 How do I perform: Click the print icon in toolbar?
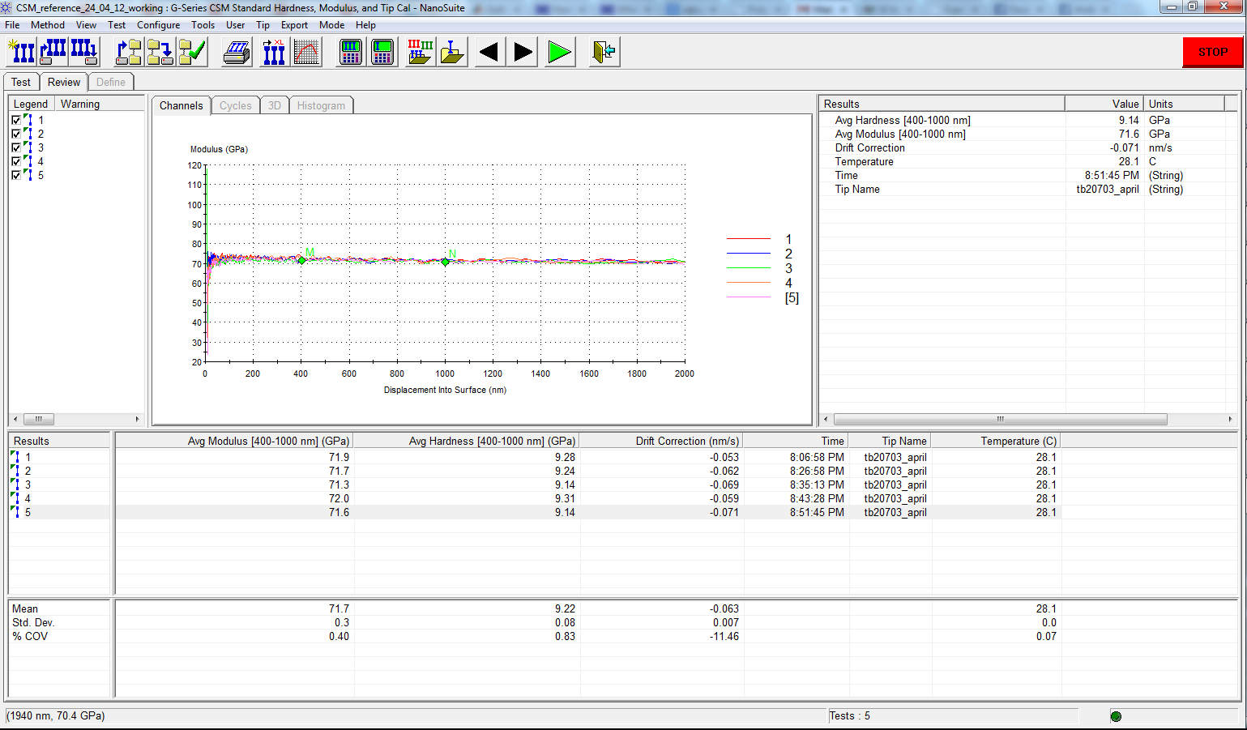[237, 53]
